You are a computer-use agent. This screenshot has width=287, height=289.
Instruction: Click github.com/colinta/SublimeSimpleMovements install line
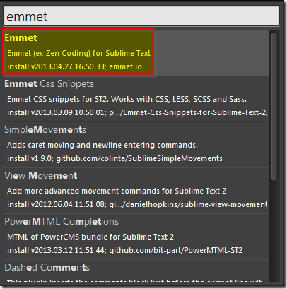click(115, 158)
